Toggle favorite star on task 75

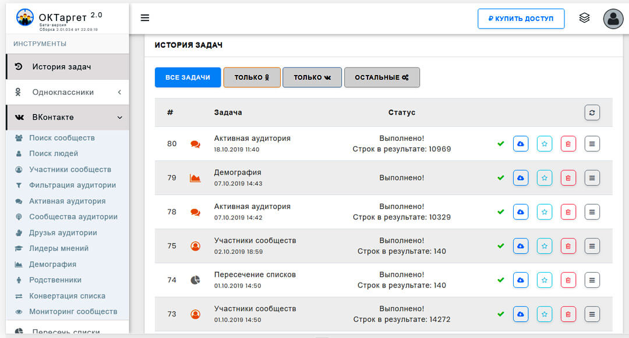544,246
